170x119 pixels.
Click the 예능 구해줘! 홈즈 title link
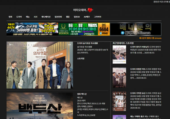pos(137,116)
